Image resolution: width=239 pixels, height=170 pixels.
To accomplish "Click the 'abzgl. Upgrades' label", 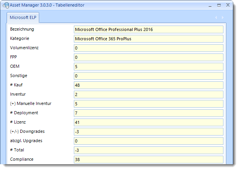I will click(x=26, y=141).
